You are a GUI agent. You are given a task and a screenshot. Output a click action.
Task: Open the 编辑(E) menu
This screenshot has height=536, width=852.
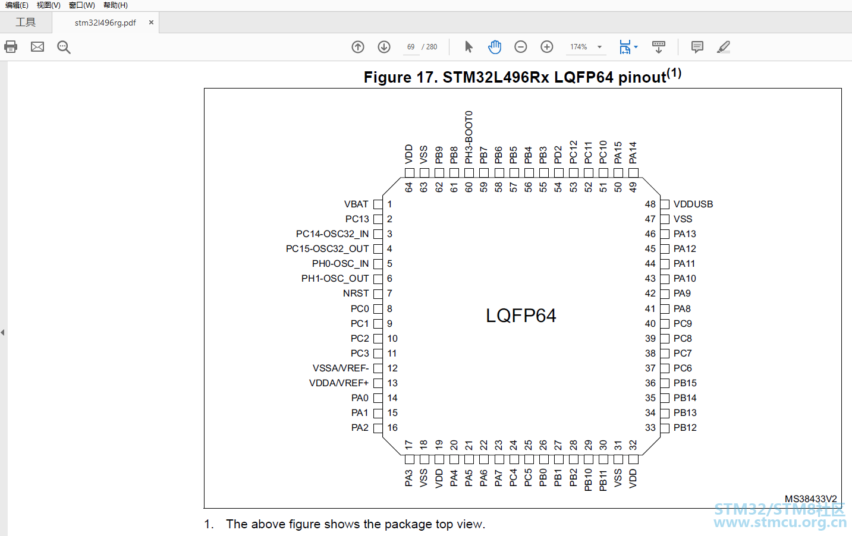point(17,5)
